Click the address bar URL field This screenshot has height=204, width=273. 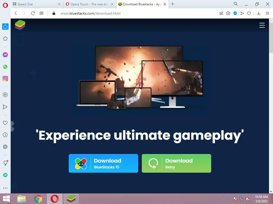point(136,13)
